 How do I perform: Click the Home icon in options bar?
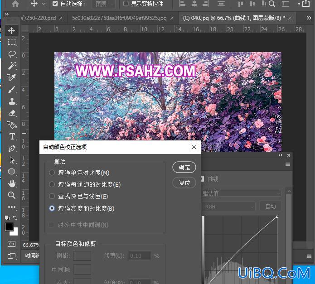coord(15,4)
